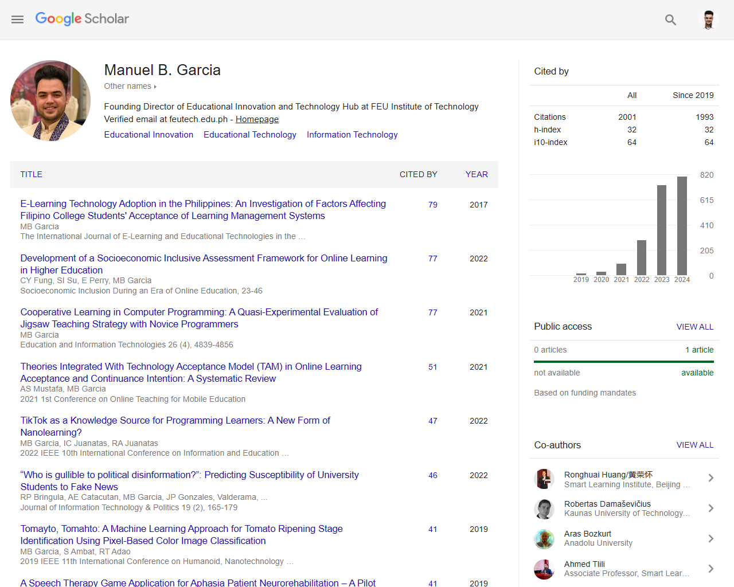Open the search icon in the header
This screenshot has width=734, height=587.
pos(670,19)
